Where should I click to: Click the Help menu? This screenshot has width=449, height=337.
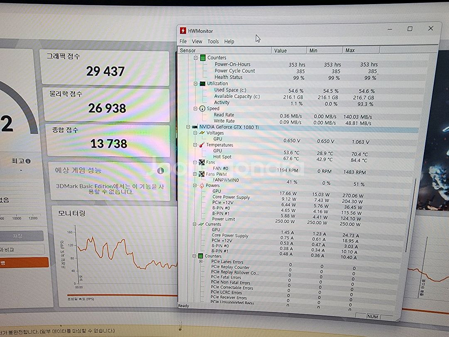coord(229,41)
